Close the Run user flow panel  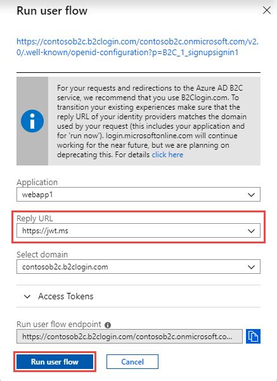[x=267, y=10]
